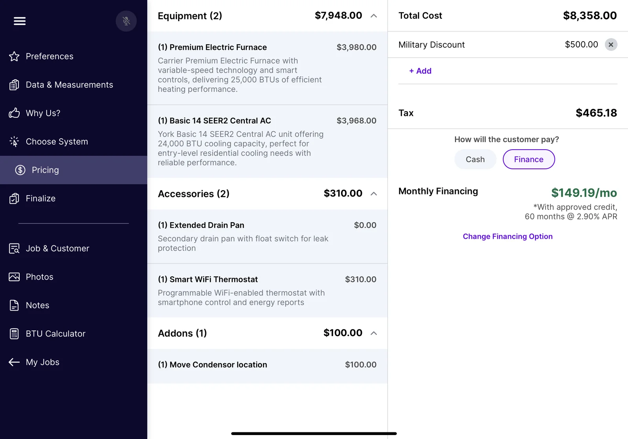Click the Job & Customer search icon
The height and width of the screenshot is (439, 628).
[x=14, y=249]
